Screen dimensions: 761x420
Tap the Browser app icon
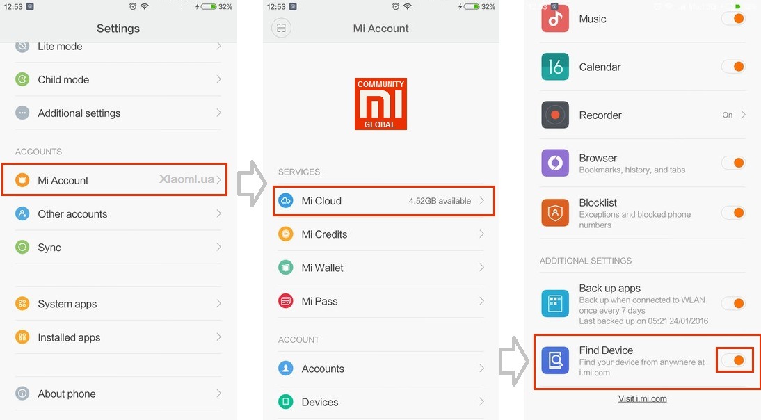(555, 163)
